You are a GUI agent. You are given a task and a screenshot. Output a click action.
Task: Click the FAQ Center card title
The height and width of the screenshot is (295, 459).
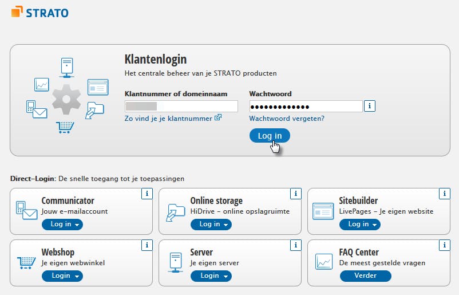359,252
